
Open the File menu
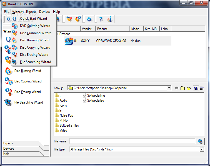[7, 12]
